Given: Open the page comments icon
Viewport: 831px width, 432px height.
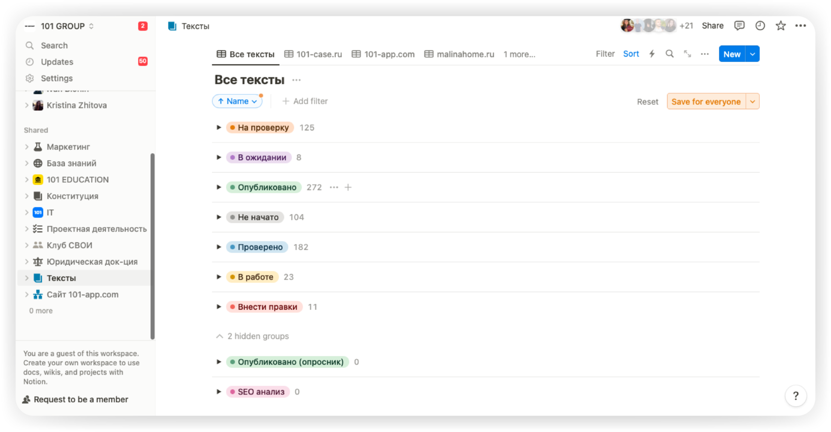Looking at the screenshot, I should coord(739,26).
